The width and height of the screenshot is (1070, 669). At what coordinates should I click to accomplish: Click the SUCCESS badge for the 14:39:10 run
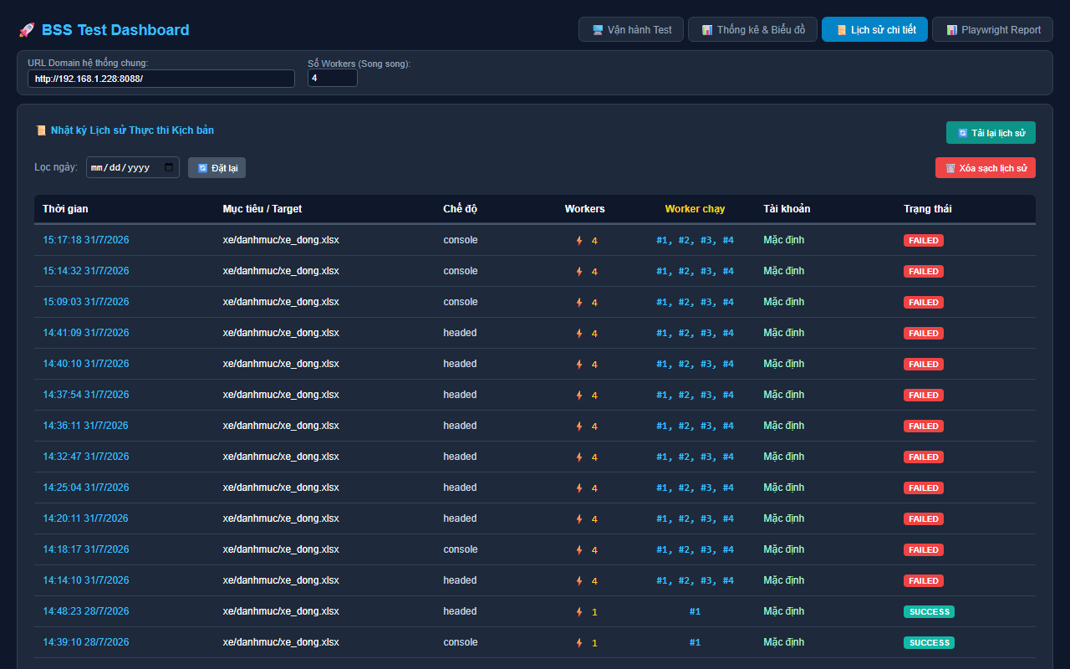pos(929,642)
